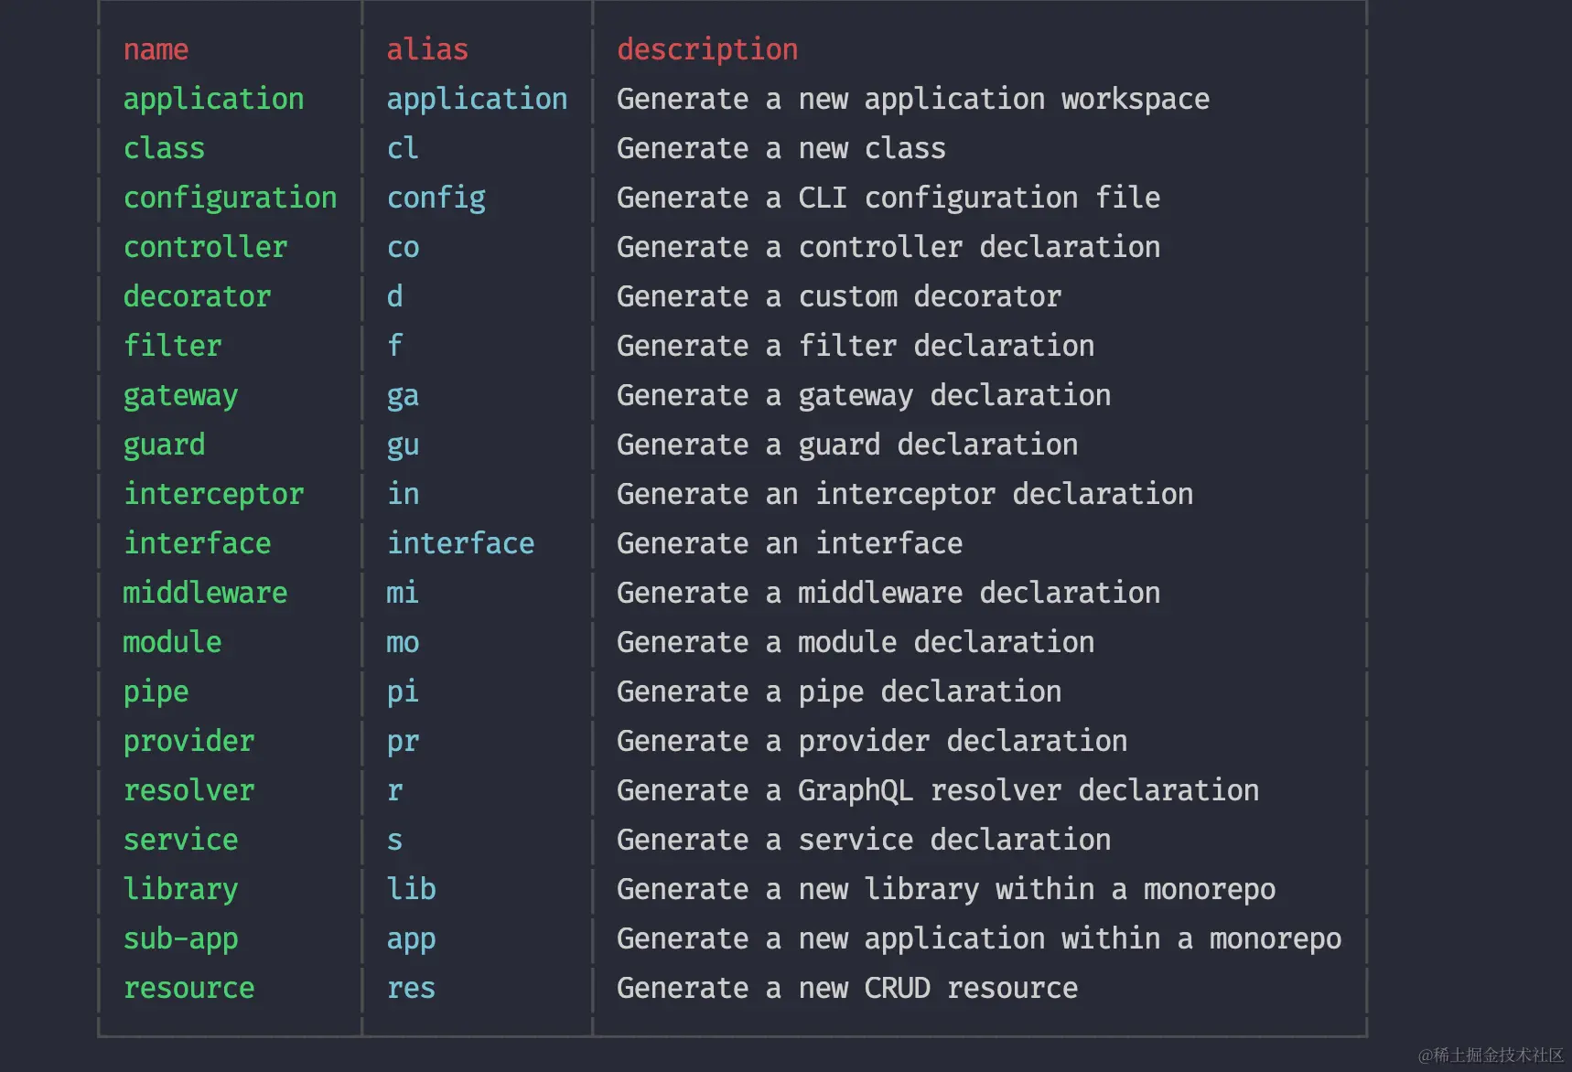The image size is (1572, 1072).
Task: Select the 'decorator' name entry
Action: pyautogui.click(x=198, y=296)
